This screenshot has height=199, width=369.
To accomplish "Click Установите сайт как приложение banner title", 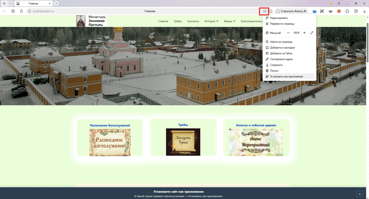I will (179, 192).
